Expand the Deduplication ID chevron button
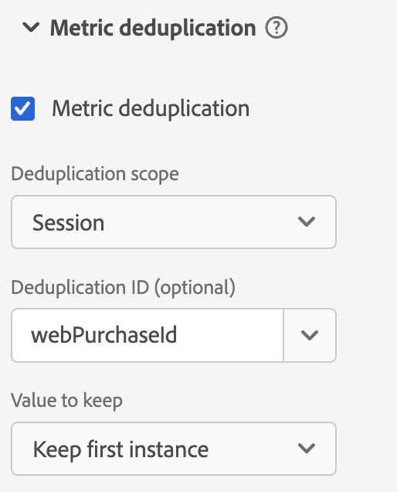The image size is (397, 492). pos(310,335)
